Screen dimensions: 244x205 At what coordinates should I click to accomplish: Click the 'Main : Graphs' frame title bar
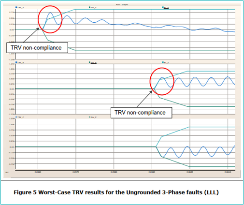(x=122, y=4)
